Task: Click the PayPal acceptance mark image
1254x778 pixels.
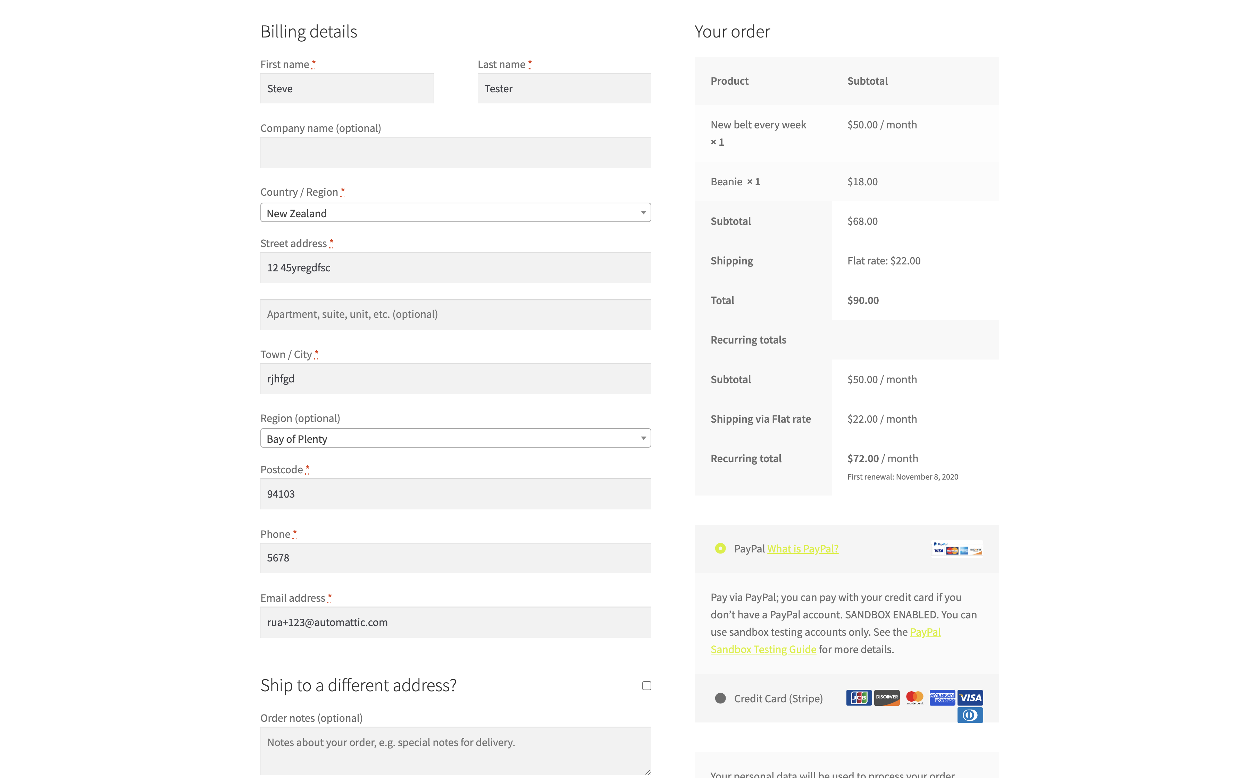Action: (956, 549)
